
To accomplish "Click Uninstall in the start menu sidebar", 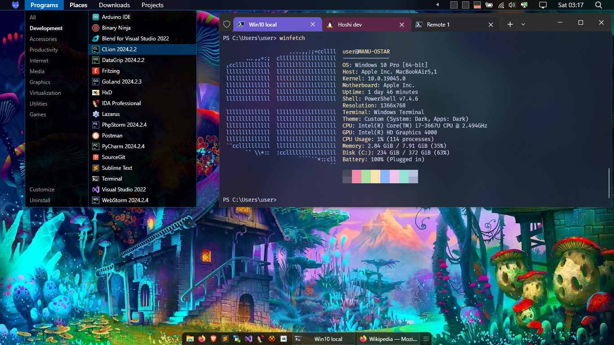I will pyautogui.click(x=40, y=200).
